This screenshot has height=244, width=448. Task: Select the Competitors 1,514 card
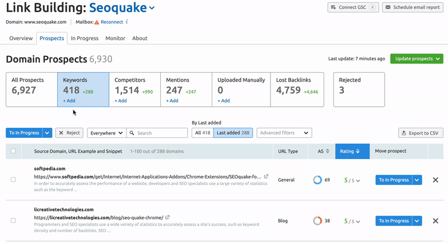click(134, 89)
